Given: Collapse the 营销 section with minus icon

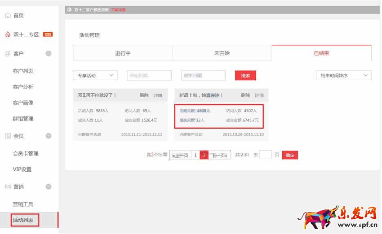Looking at the screenshot, I should pos(49,186).
